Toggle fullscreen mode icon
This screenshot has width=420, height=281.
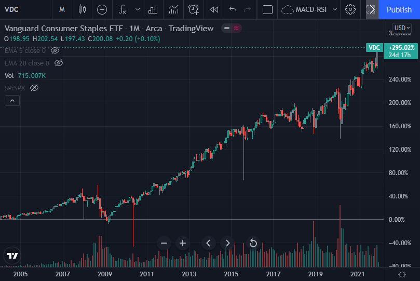[372, 10]
